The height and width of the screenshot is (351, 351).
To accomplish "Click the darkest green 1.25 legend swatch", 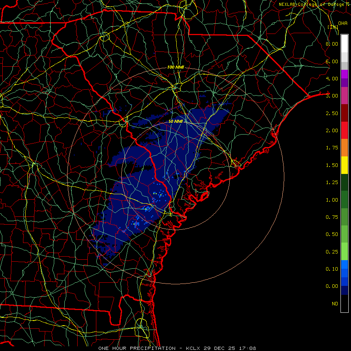I will (x=344, y=182).
